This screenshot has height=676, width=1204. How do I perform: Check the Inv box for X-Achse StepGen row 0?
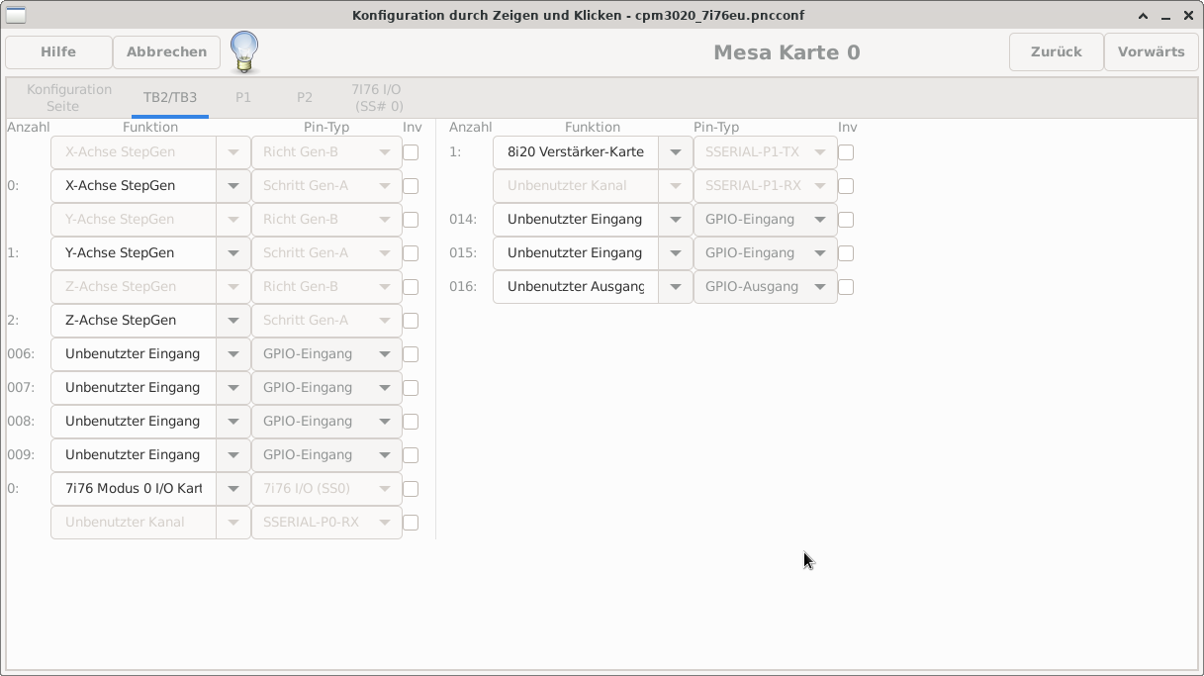tap(411, 186)
